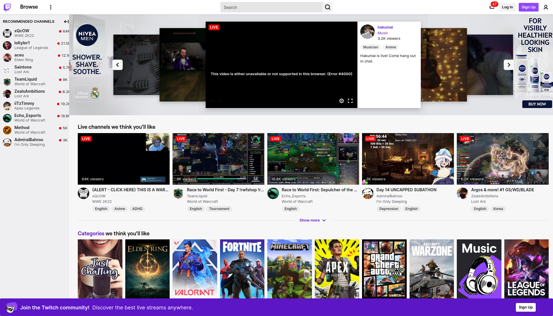Image resolution: width=553 pixels, height=316 pixels.
Task: Click TeamLiquid avatar beside stream card title
Action: pos(178,193)
